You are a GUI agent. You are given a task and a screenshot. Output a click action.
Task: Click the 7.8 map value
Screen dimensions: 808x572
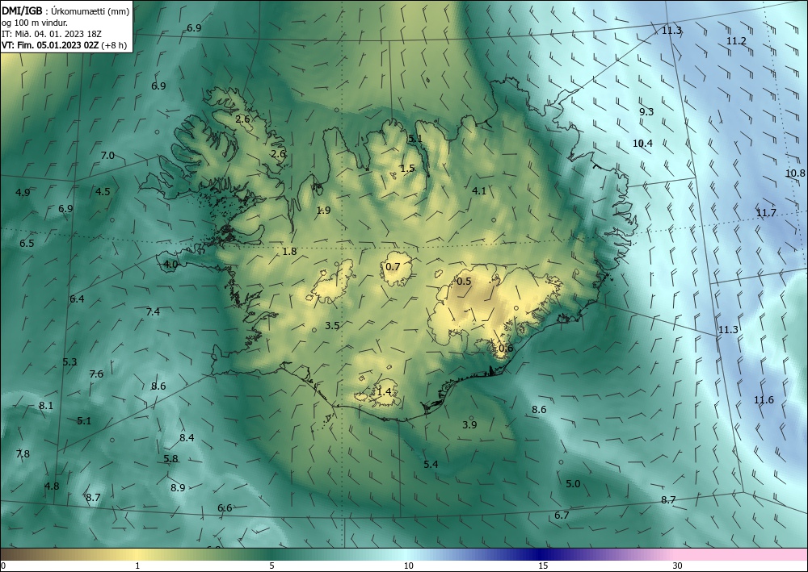coord(23,453)
